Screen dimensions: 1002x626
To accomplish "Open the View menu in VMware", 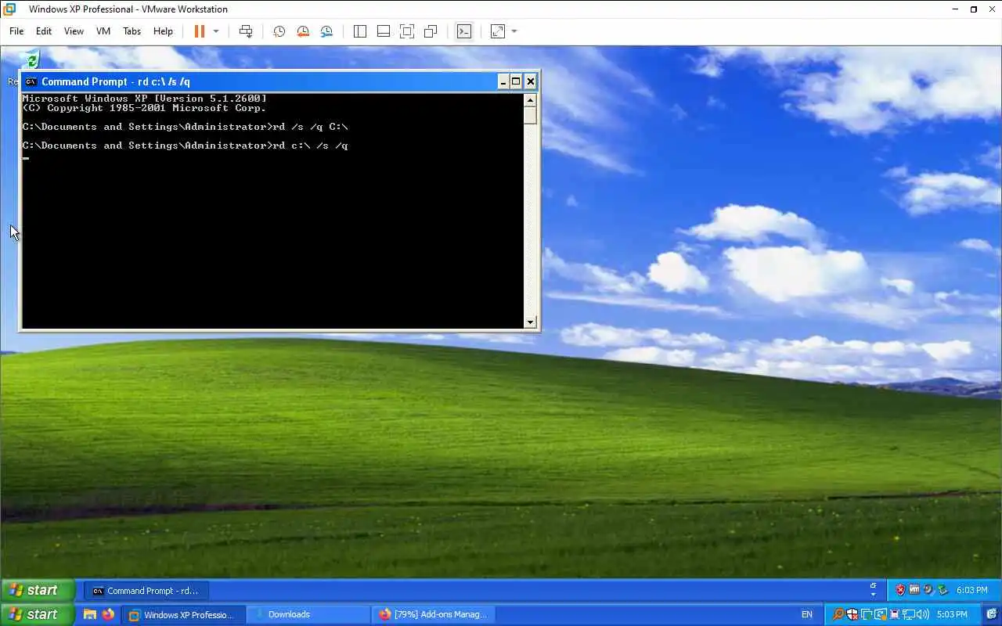I will tap(74, 31).
